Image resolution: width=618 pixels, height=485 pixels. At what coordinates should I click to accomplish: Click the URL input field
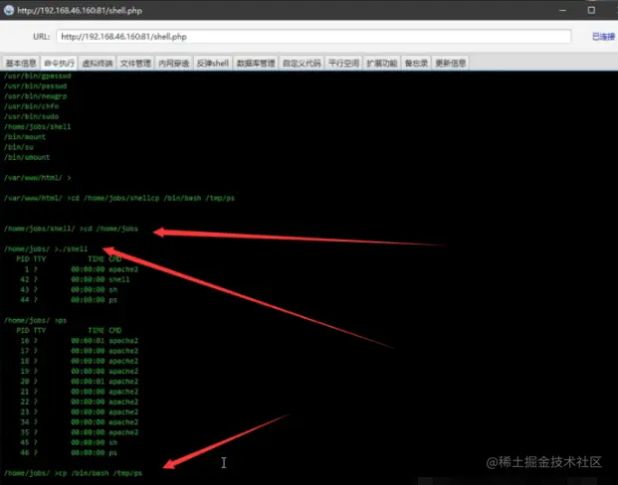(313, 37)
